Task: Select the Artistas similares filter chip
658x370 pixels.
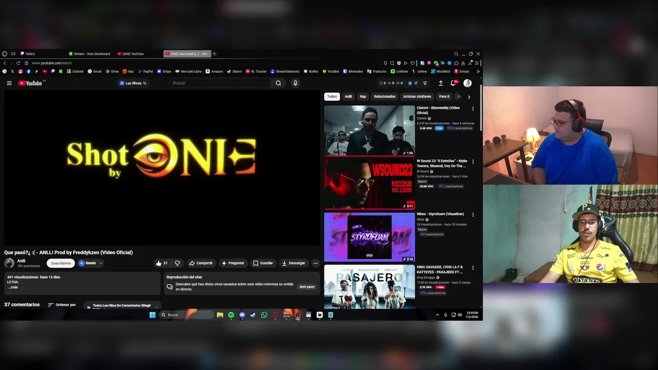Action: point(417,97)
